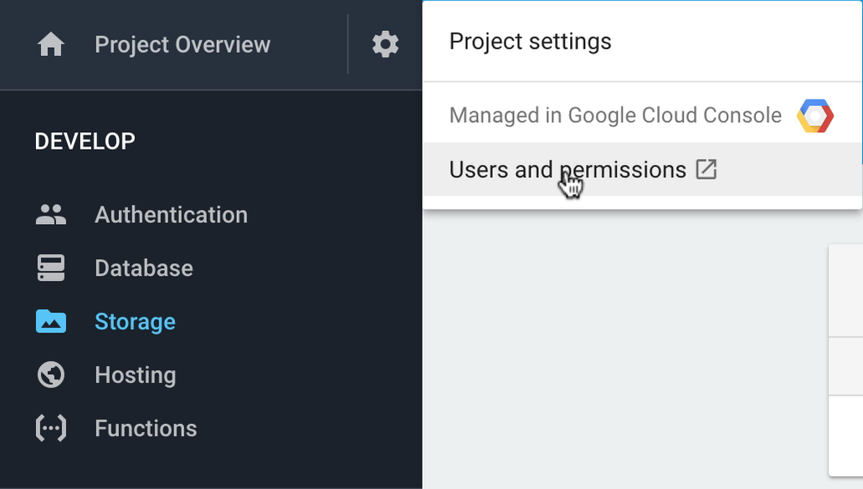Click the home icon beside Project Overview
The image size is (863, 489).
point(50,44)
